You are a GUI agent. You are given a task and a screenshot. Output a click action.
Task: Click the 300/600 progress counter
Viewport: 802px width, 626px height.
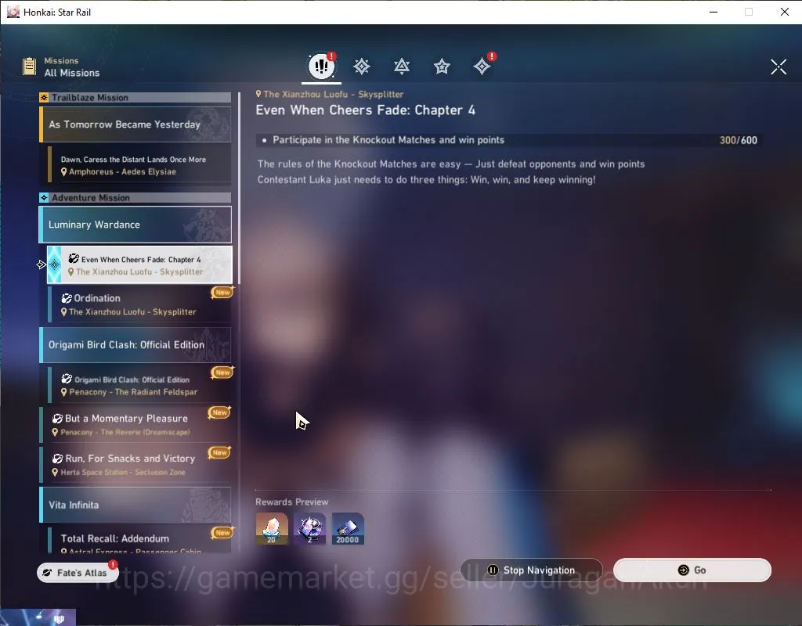click(x=738, y=140)
